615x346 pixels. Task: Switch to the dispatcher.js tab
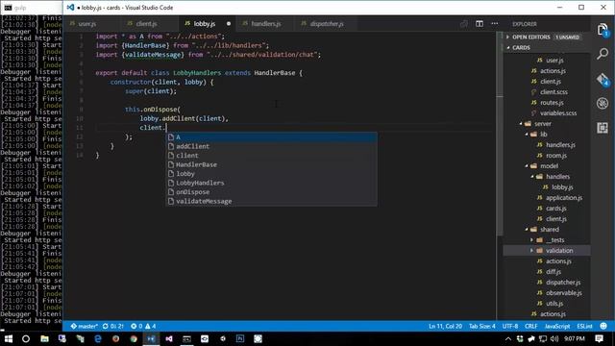(x=327, y=24)
